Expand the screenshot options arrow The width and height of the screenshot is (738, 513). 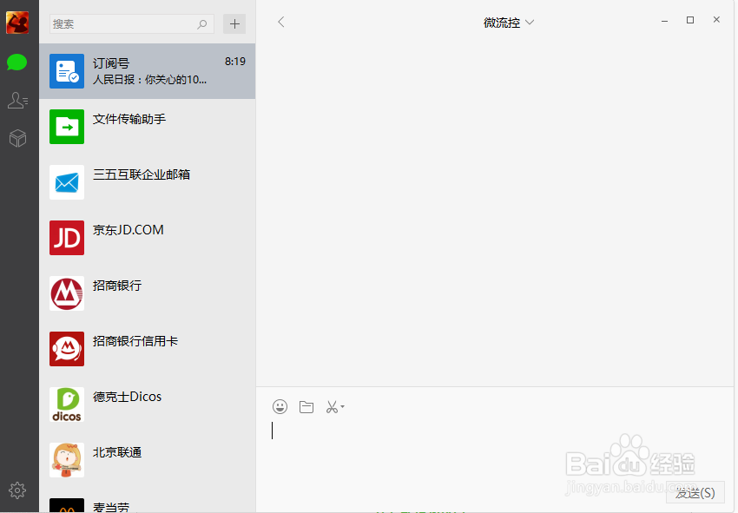pos(342,406)
